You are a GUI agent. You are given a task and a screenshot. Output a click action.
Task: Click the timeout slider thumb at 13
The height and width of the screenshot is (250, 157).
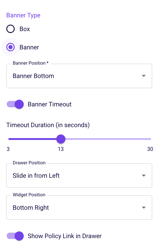click(61, 139)
